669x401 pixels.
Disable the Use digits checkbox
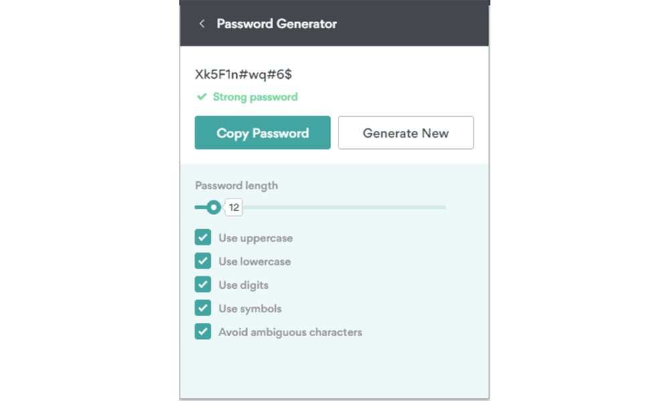click(x=203, y=284)
